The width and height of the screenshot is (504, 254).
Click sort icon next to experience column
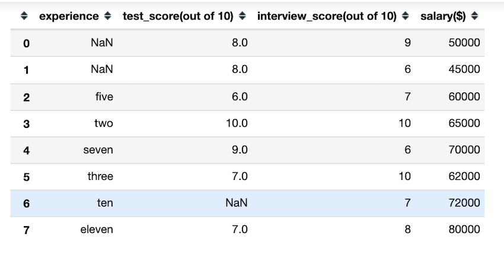click(x=107, y=16)
